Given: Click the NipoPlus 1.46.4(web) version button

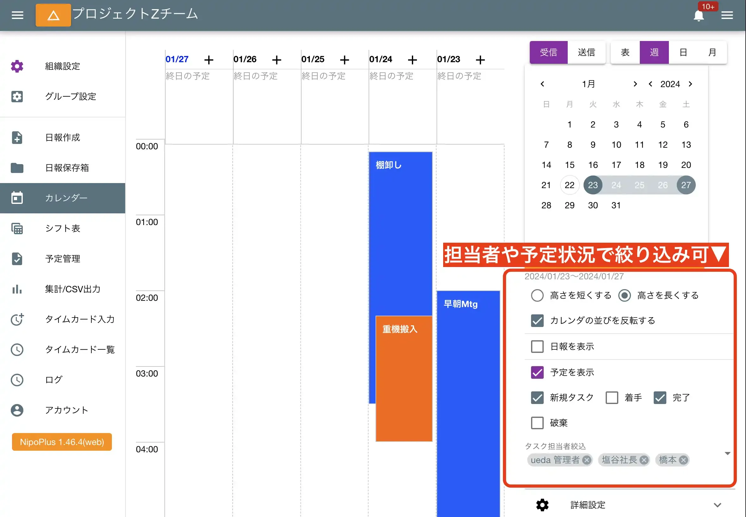Looking at the screenshot, I should [x=62, y=442].
